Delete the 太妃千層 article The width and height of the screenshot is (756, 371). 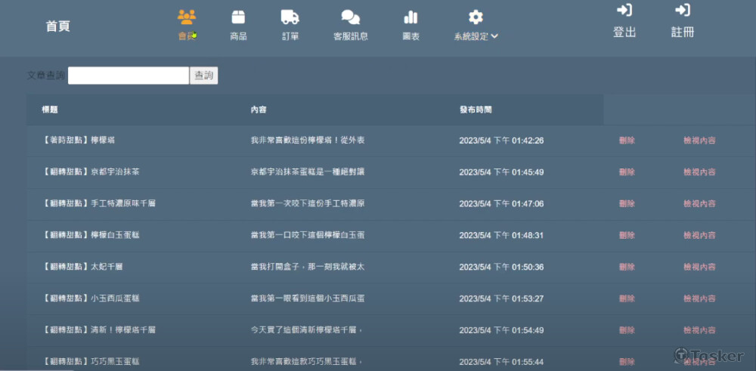pos(627,267)
